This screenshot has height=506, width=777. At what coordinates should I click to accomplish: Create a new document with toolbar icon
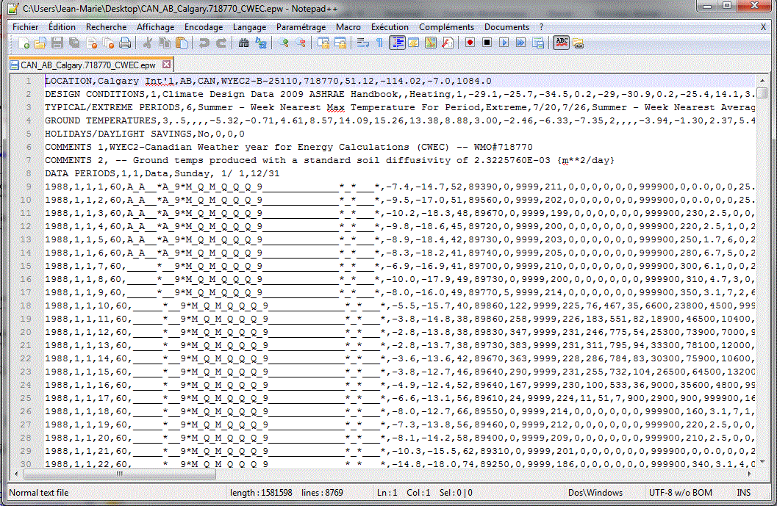point(23,43)
